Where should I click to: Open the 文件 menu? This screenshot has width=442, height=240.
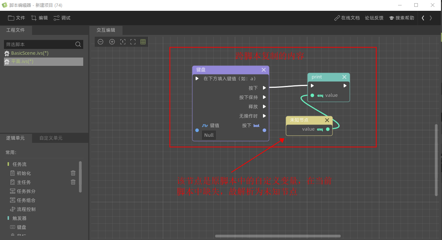click(17, 18)
